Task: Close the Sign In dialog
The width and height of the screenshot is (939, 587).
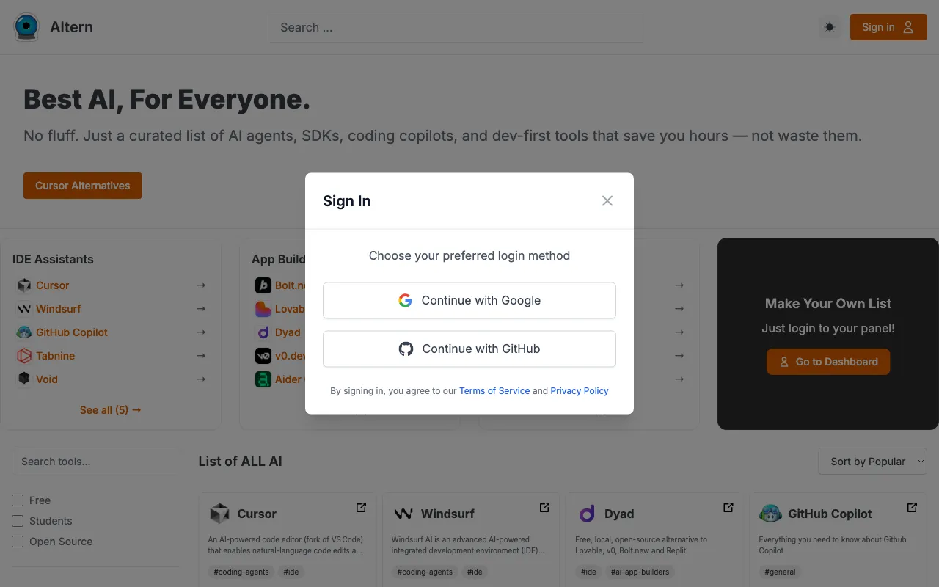Action: 607,201
